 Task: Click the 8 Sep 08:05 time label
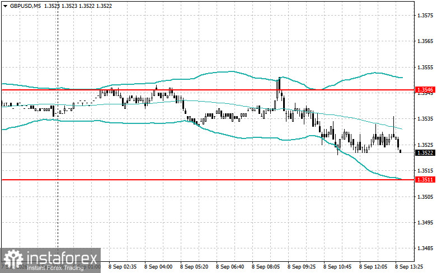click(x=266, y=267)
